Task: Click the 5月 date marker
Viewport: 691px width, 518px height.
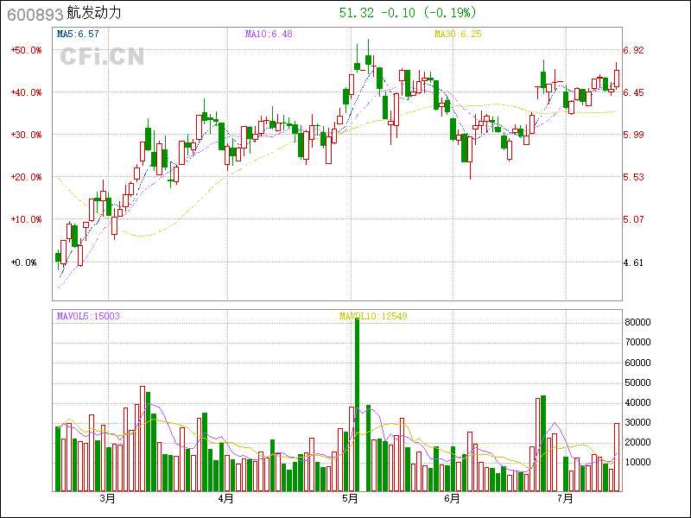Action: pyautogui.click(x=350, y=499)
